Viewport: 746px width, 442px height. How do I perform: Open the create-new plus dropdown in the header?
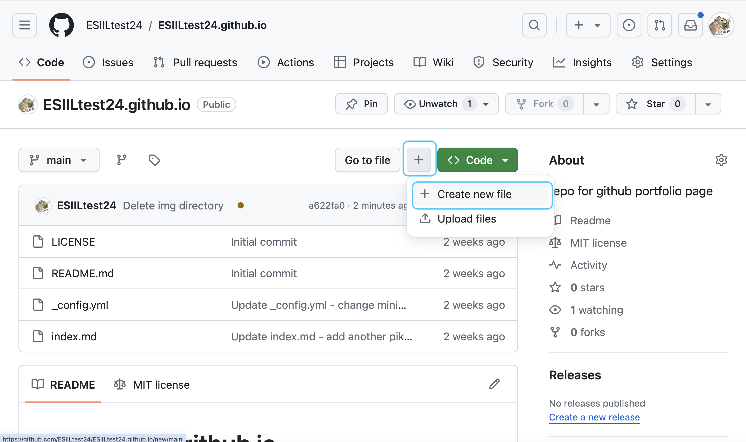click(588, 25)
